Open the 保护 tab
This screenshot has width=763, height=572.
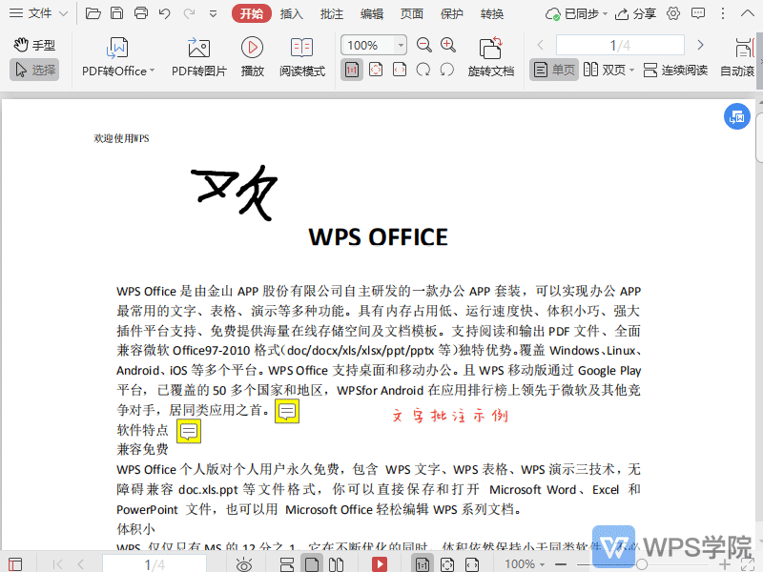pyautogui.click(x=451, y=13)
